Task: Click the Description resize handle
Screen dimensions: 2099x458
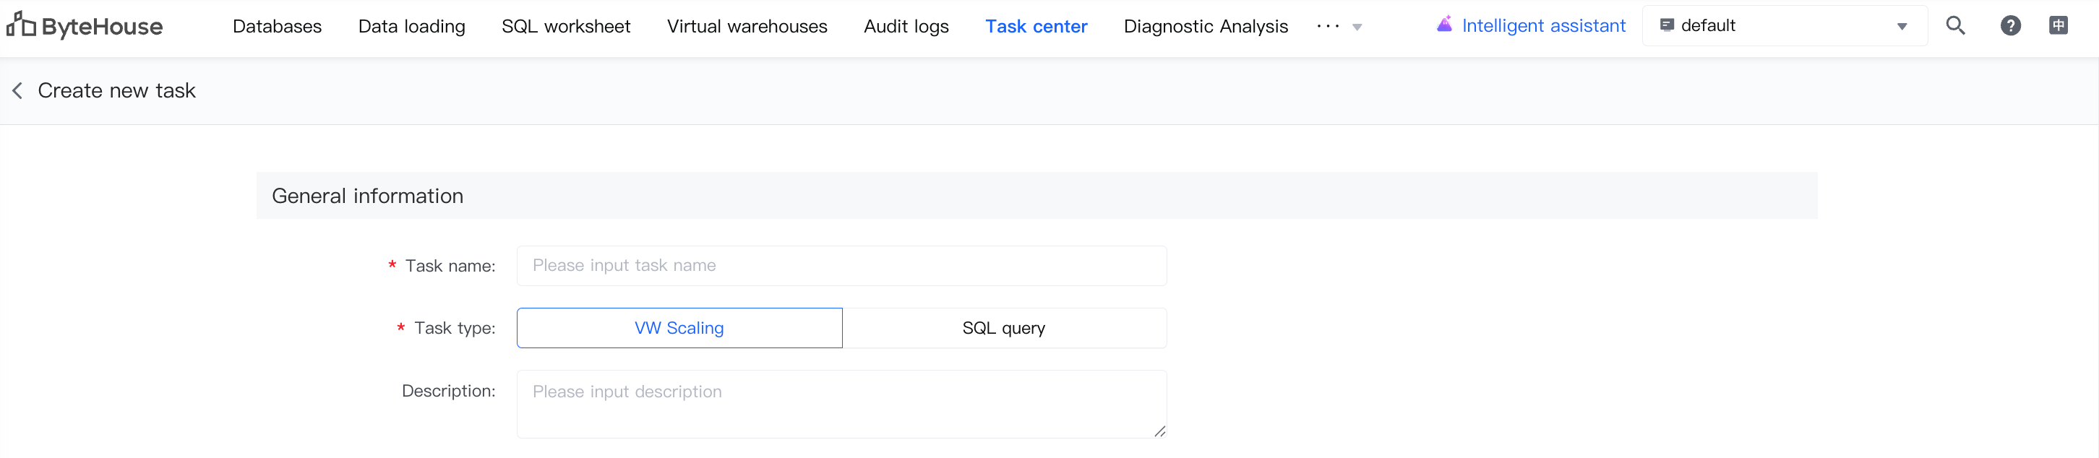Action: click(1159, 431)
